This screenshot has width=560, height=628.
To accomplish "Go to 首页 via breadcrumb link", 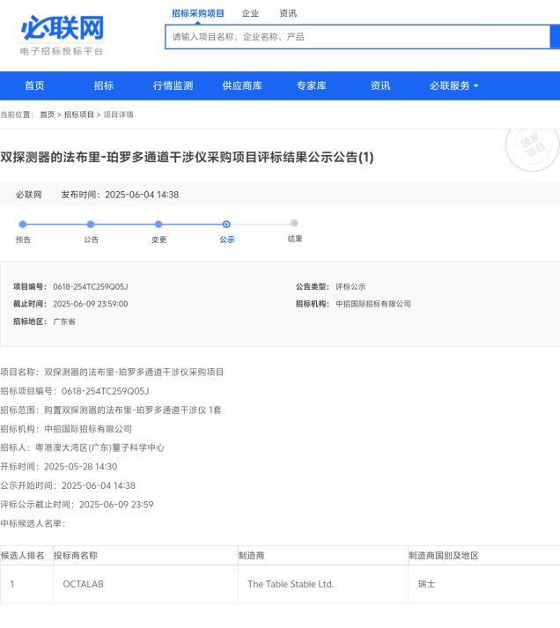I will [48, 115].
